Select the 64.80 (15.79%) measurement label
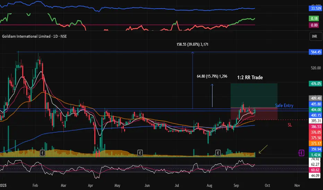The height and width of the screenshot is (190, 323). coord(212,76)
